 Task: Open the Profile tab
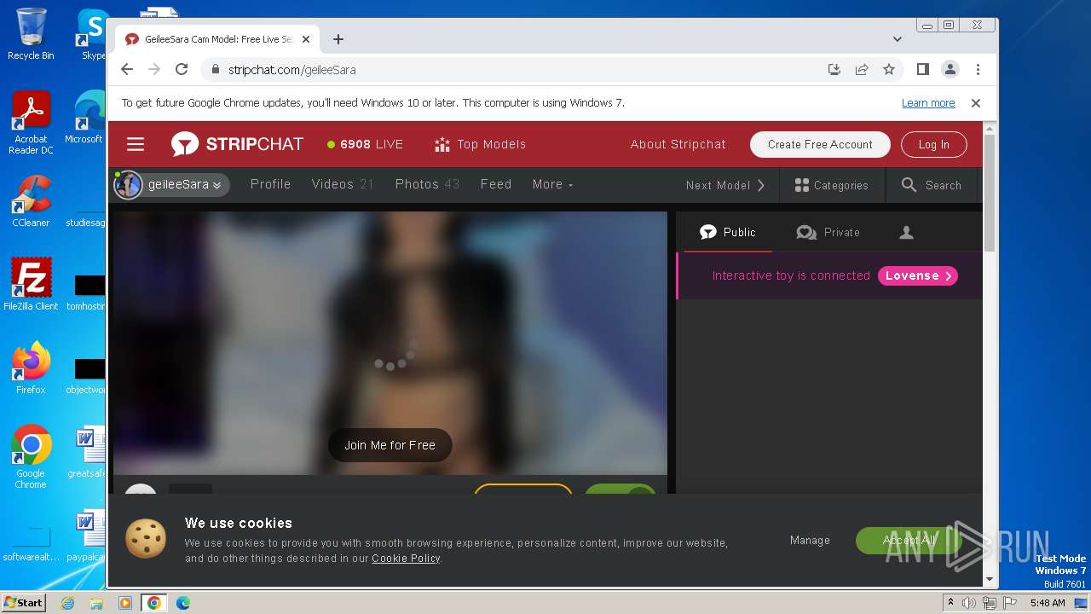(270, 184)
